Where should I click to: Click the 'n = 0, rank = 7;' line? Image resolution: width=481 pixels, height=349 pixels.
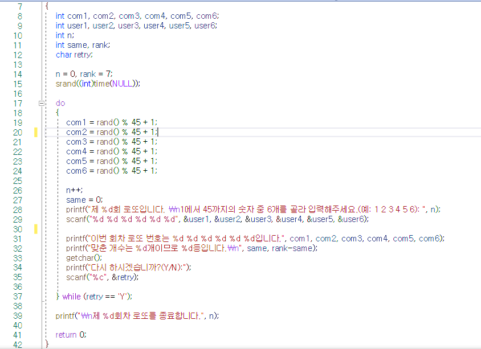click(84, 74)
